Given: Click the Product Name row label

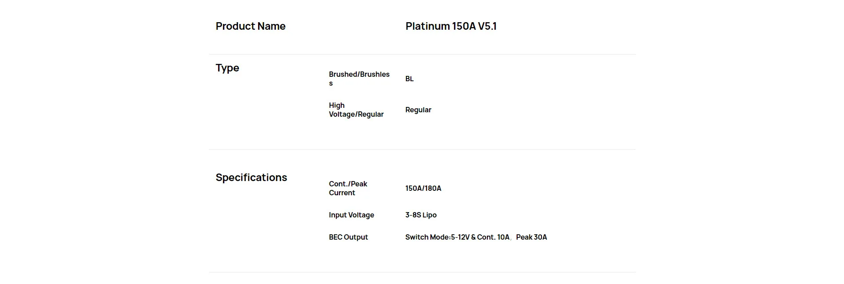Looking at the screenshot, I should pyautogui.click(x=251, y=26).
